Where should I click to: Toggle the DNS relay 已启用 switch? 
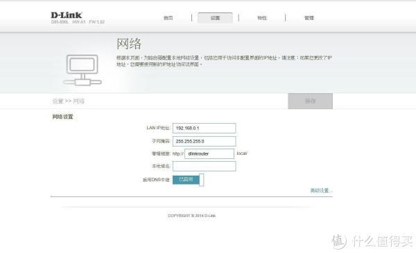pyautogui.click(x=188, y=180)
